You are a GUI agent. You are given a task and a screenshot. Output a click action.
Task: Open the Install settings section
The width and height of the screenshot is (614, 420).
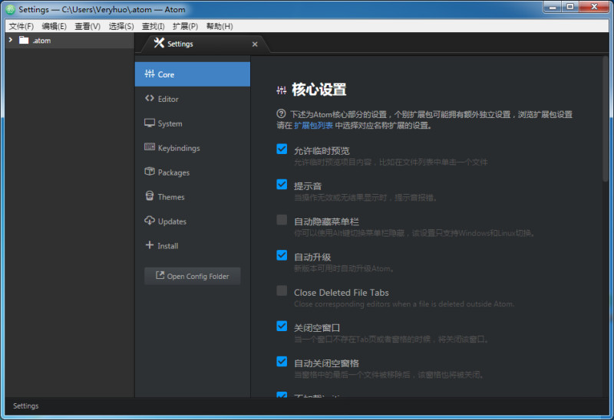coord(193,245)
